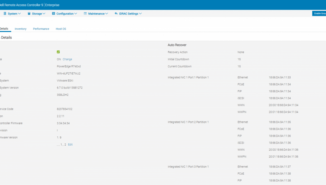Click the green health status check icon
This screenshot has height=185, width=326.
click(x=58, y=52)
